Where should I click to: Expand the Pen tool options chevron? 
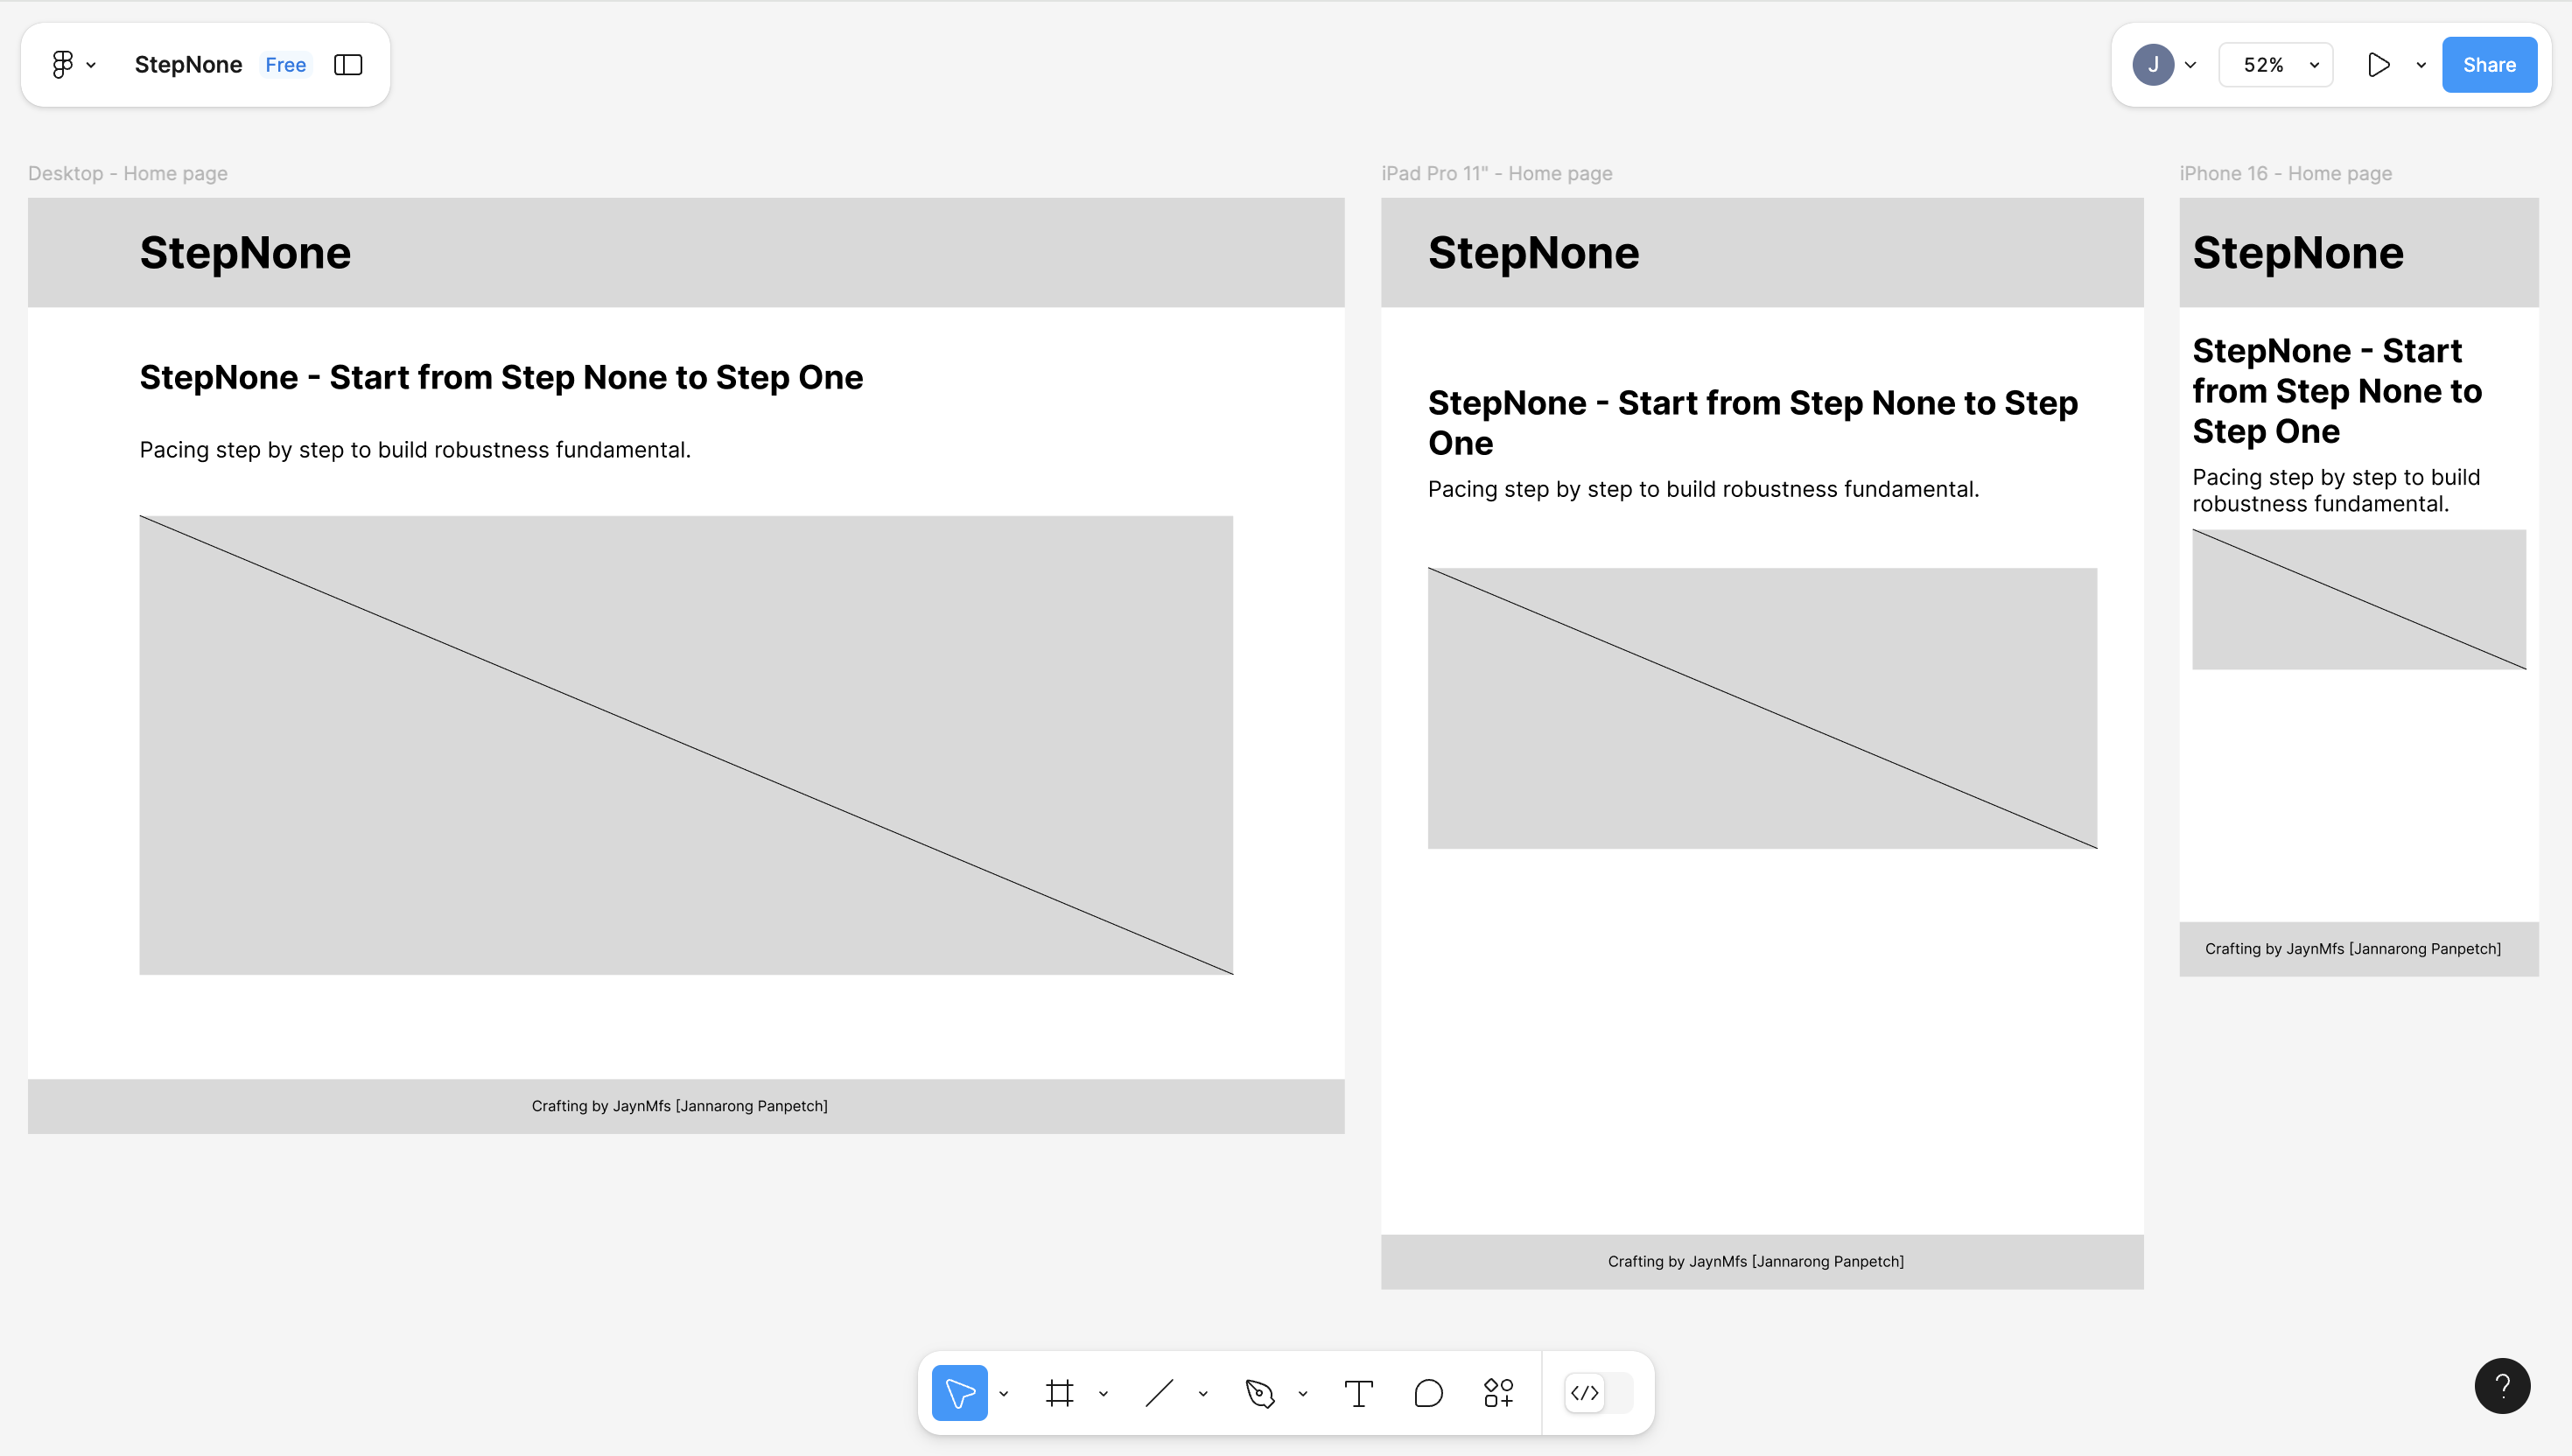pos(1303,1393)
